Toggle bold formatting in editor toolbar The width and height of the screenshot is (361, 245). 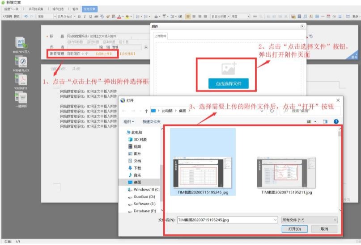79,17
